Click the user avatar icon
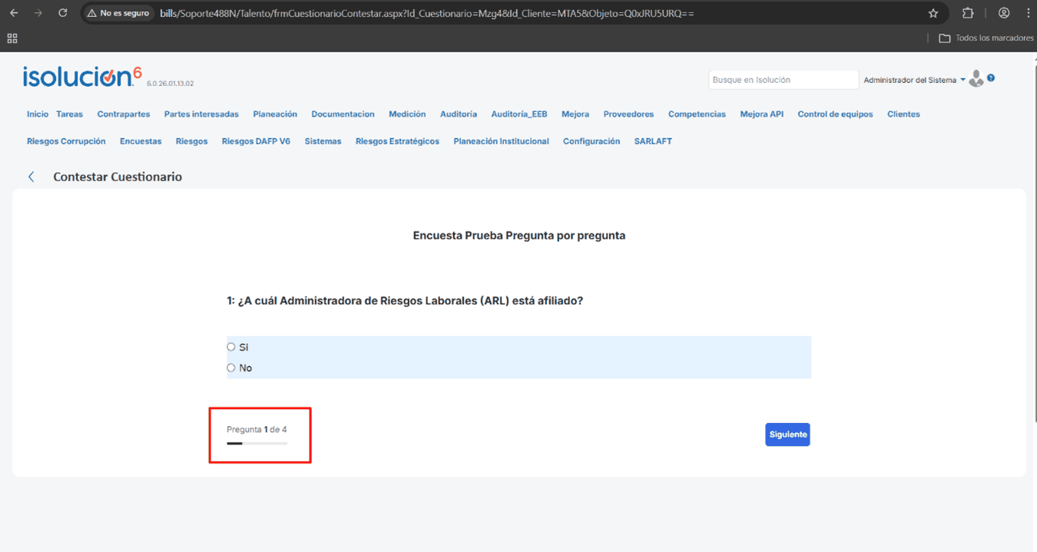This screenshot has height=552, width=1037. click(976, 79)
